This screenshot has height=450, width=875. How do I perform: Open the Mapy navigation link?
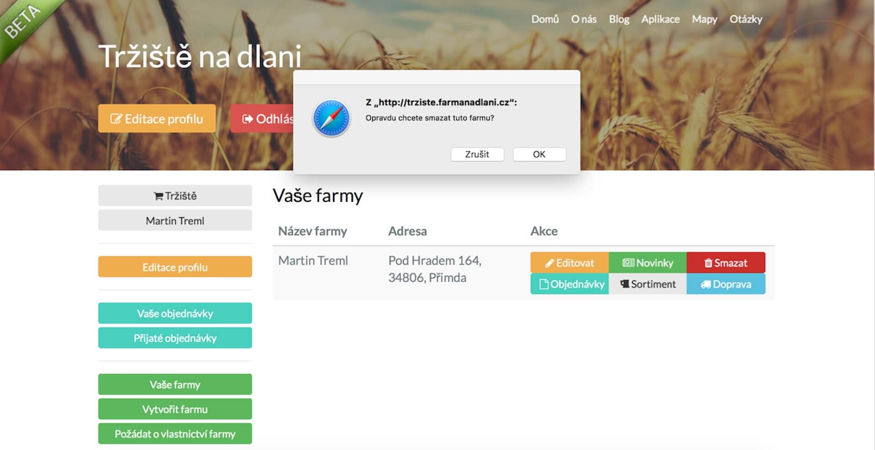704,19
